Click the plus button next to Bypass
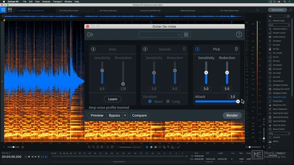This screenshot has width=294, height=165. click(x=125, y=115)
